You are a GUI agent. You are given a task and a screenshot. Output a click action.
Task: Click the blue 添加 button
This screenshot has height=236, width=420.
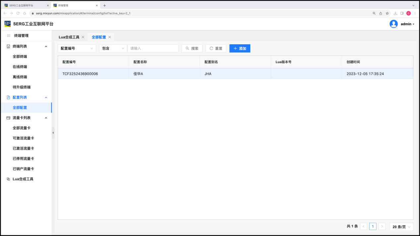240,48
